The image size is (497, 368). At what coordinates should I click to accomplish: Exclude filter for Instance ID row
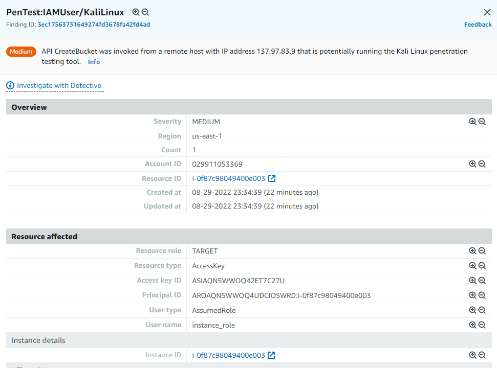pos(482,355)
